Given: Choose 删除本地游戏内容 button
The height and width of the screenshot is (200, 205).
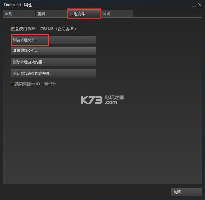Looking at the screenshot, I should [x=53, y=62].
